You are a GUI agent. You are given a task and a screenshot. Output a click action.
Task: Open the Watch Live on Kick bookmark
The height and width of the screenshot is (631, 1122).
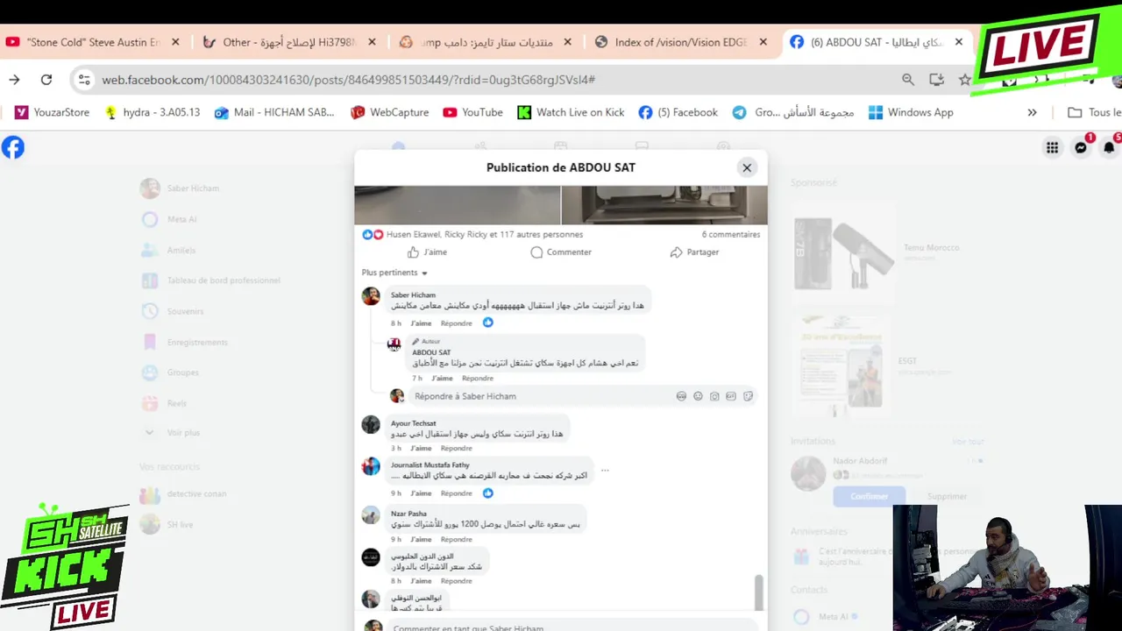571,112
